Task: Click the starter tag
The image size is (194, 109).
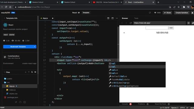Action: point(12,35)
